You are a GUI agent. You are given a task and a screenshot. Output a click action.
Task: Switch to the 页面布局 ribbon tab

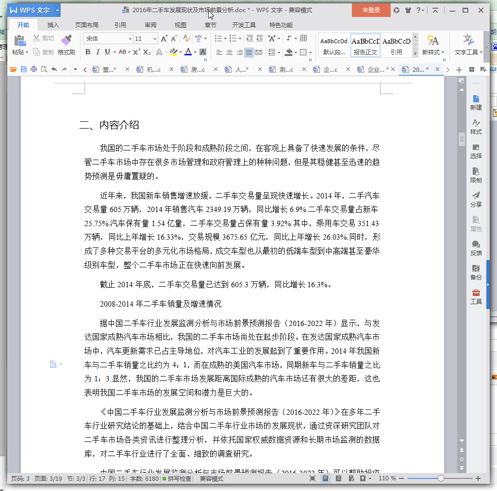[x=86, y=25]
